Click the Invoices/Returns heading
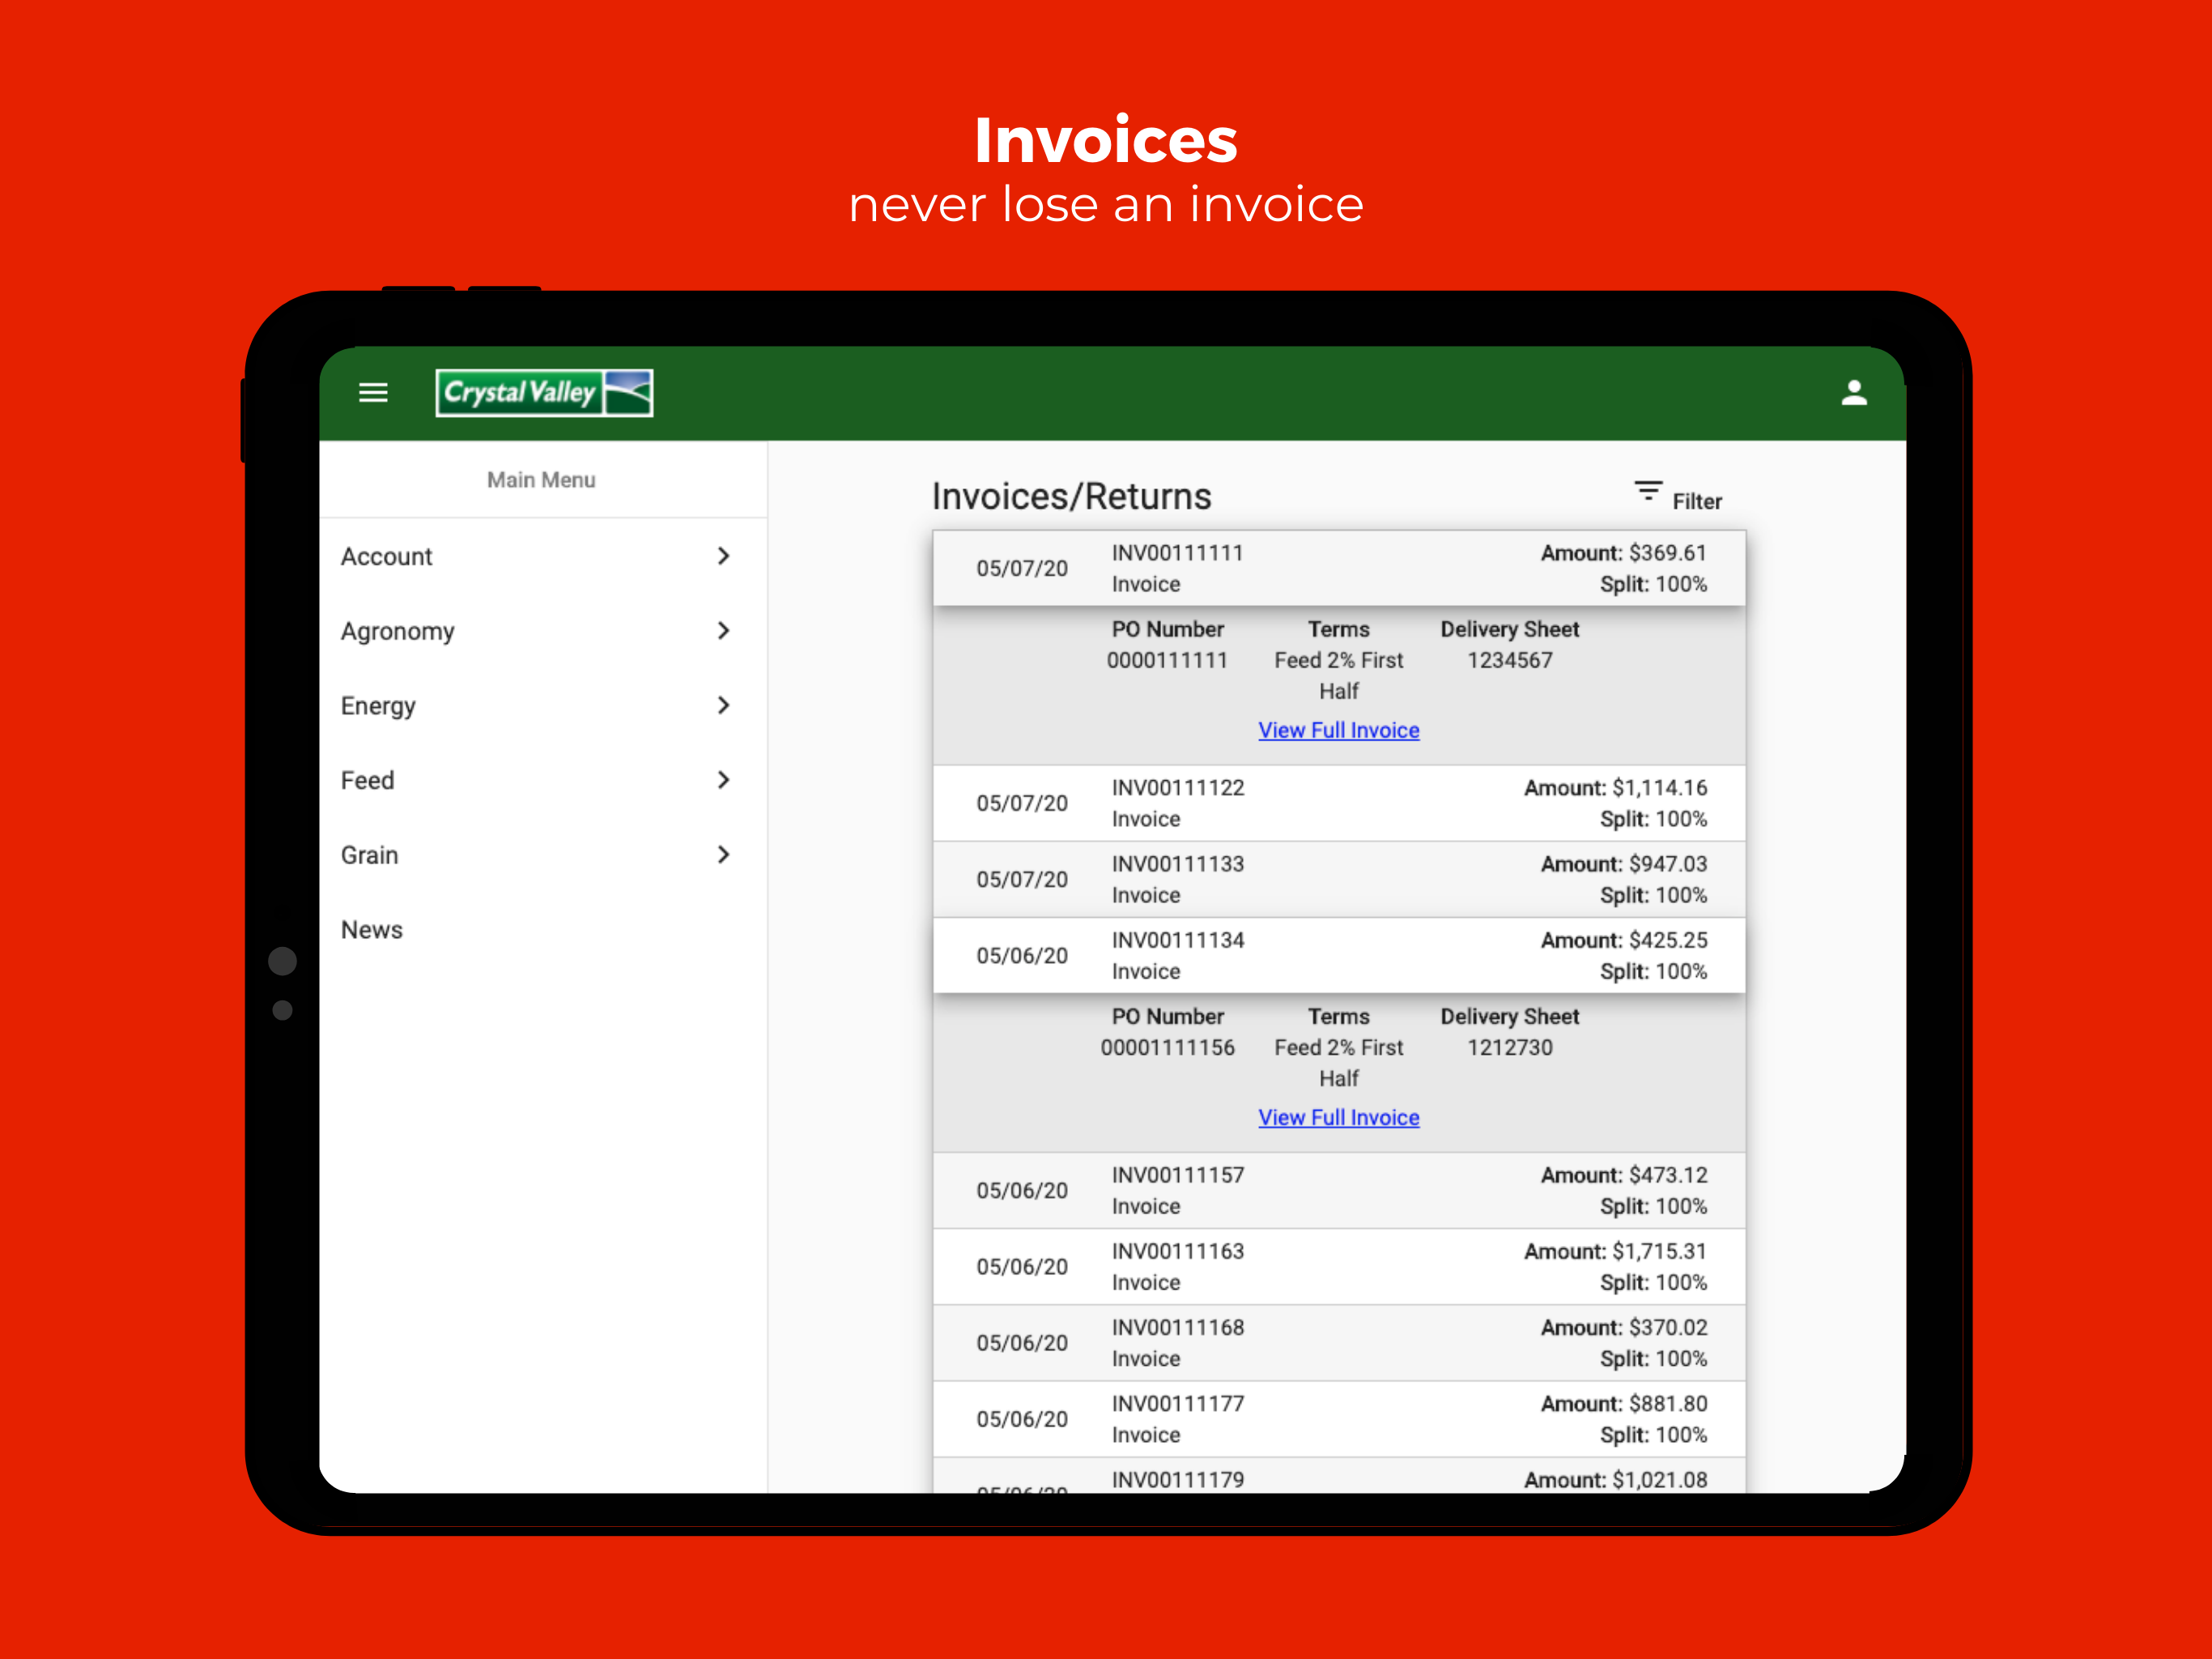 coord(1071,497)
